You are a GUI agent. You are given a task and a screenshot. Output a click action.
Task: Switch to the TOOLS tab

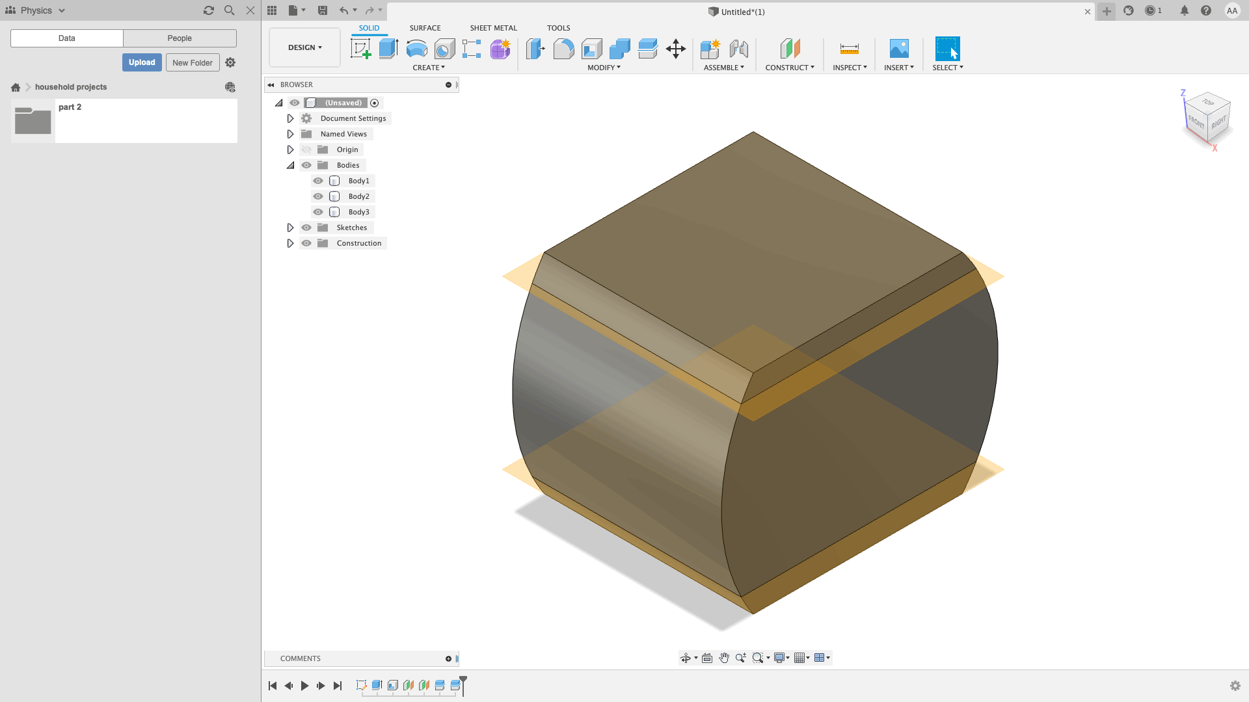point(558,28)
